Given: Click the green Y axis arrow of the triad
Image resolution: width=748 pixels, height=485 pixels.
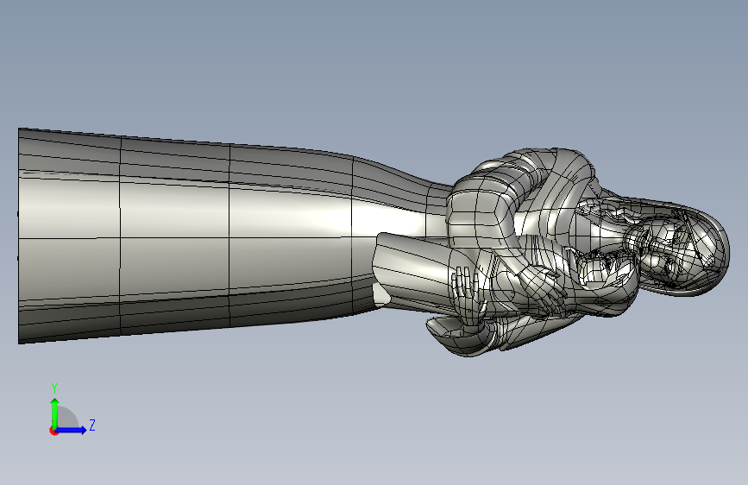Looking at the screenshot, I should click(55, 413).
